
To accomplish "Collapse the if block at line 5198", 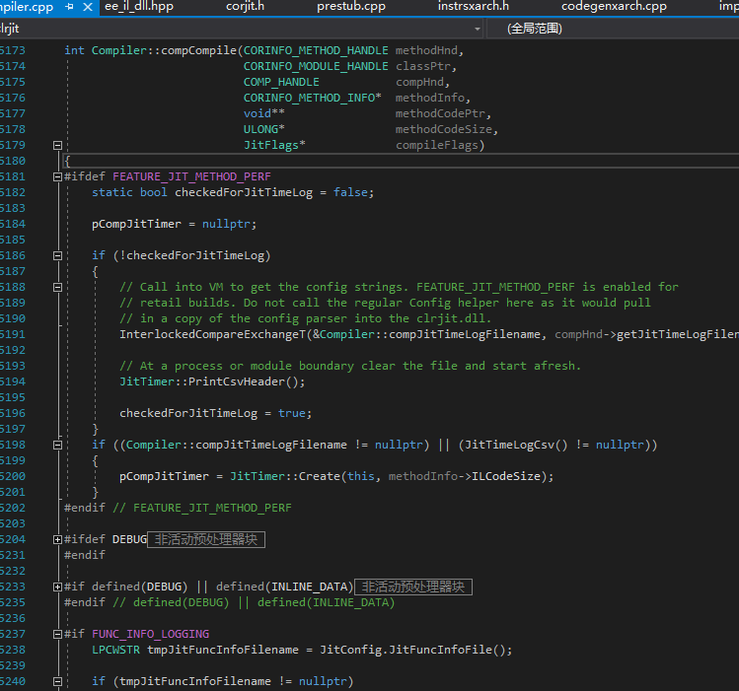I will pyautogui.click(x=57, y=446).
